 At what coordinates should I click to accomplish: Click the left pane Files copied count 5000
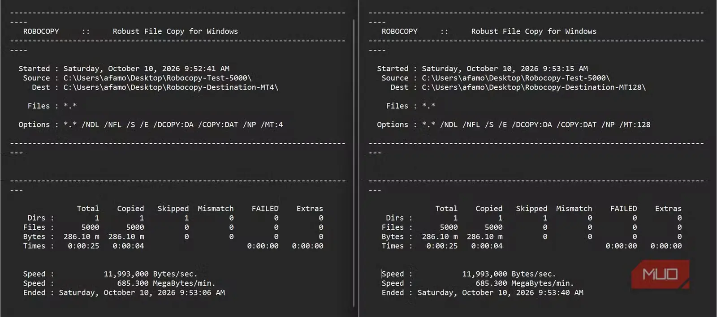(135, 227)
